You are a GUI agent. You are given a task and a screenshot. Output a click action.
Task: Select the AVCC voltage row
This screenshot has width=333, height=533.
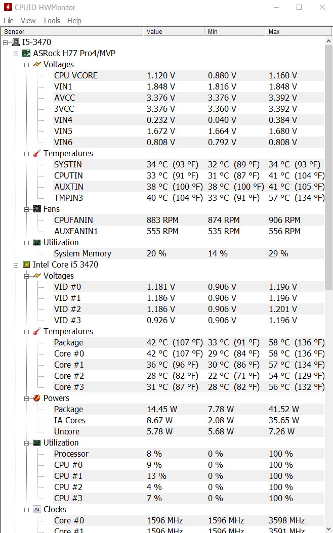(189, 98)
